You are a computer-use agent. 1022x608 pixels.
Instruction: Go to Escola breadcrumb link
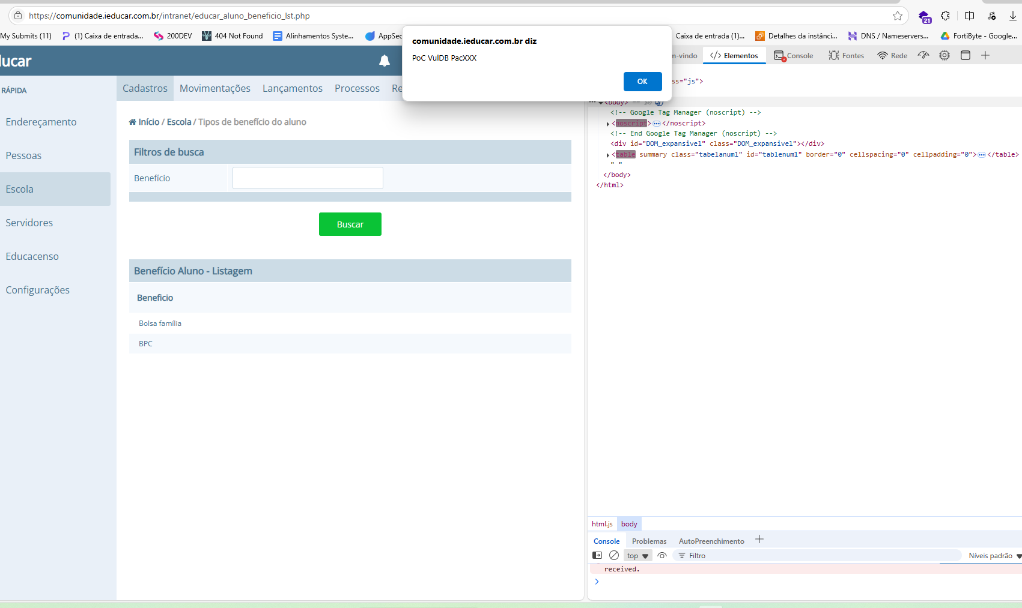(179, 122)
